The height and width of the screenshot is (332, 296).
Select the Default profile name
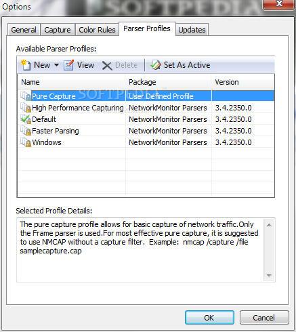point(44,119)
